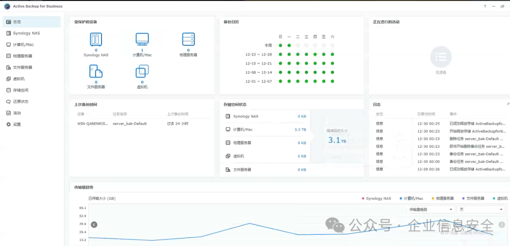Click the chart next arrow button
The height and width of the screenshot is (246, 510).
pyautogui.click(x=502, y=225)
